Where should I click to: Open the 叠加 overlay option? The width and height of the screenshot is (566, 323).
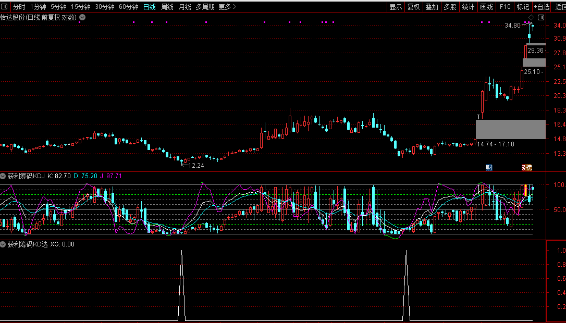pyautogui.click(x=432, y=7)
